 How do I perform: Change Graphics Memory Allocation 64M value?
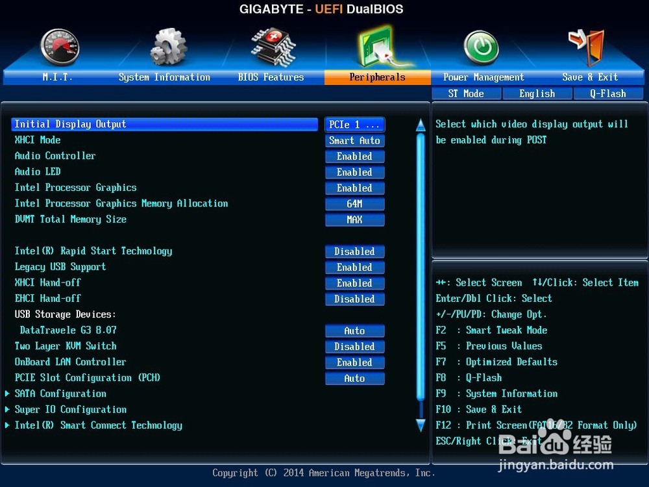click(355, 203)
